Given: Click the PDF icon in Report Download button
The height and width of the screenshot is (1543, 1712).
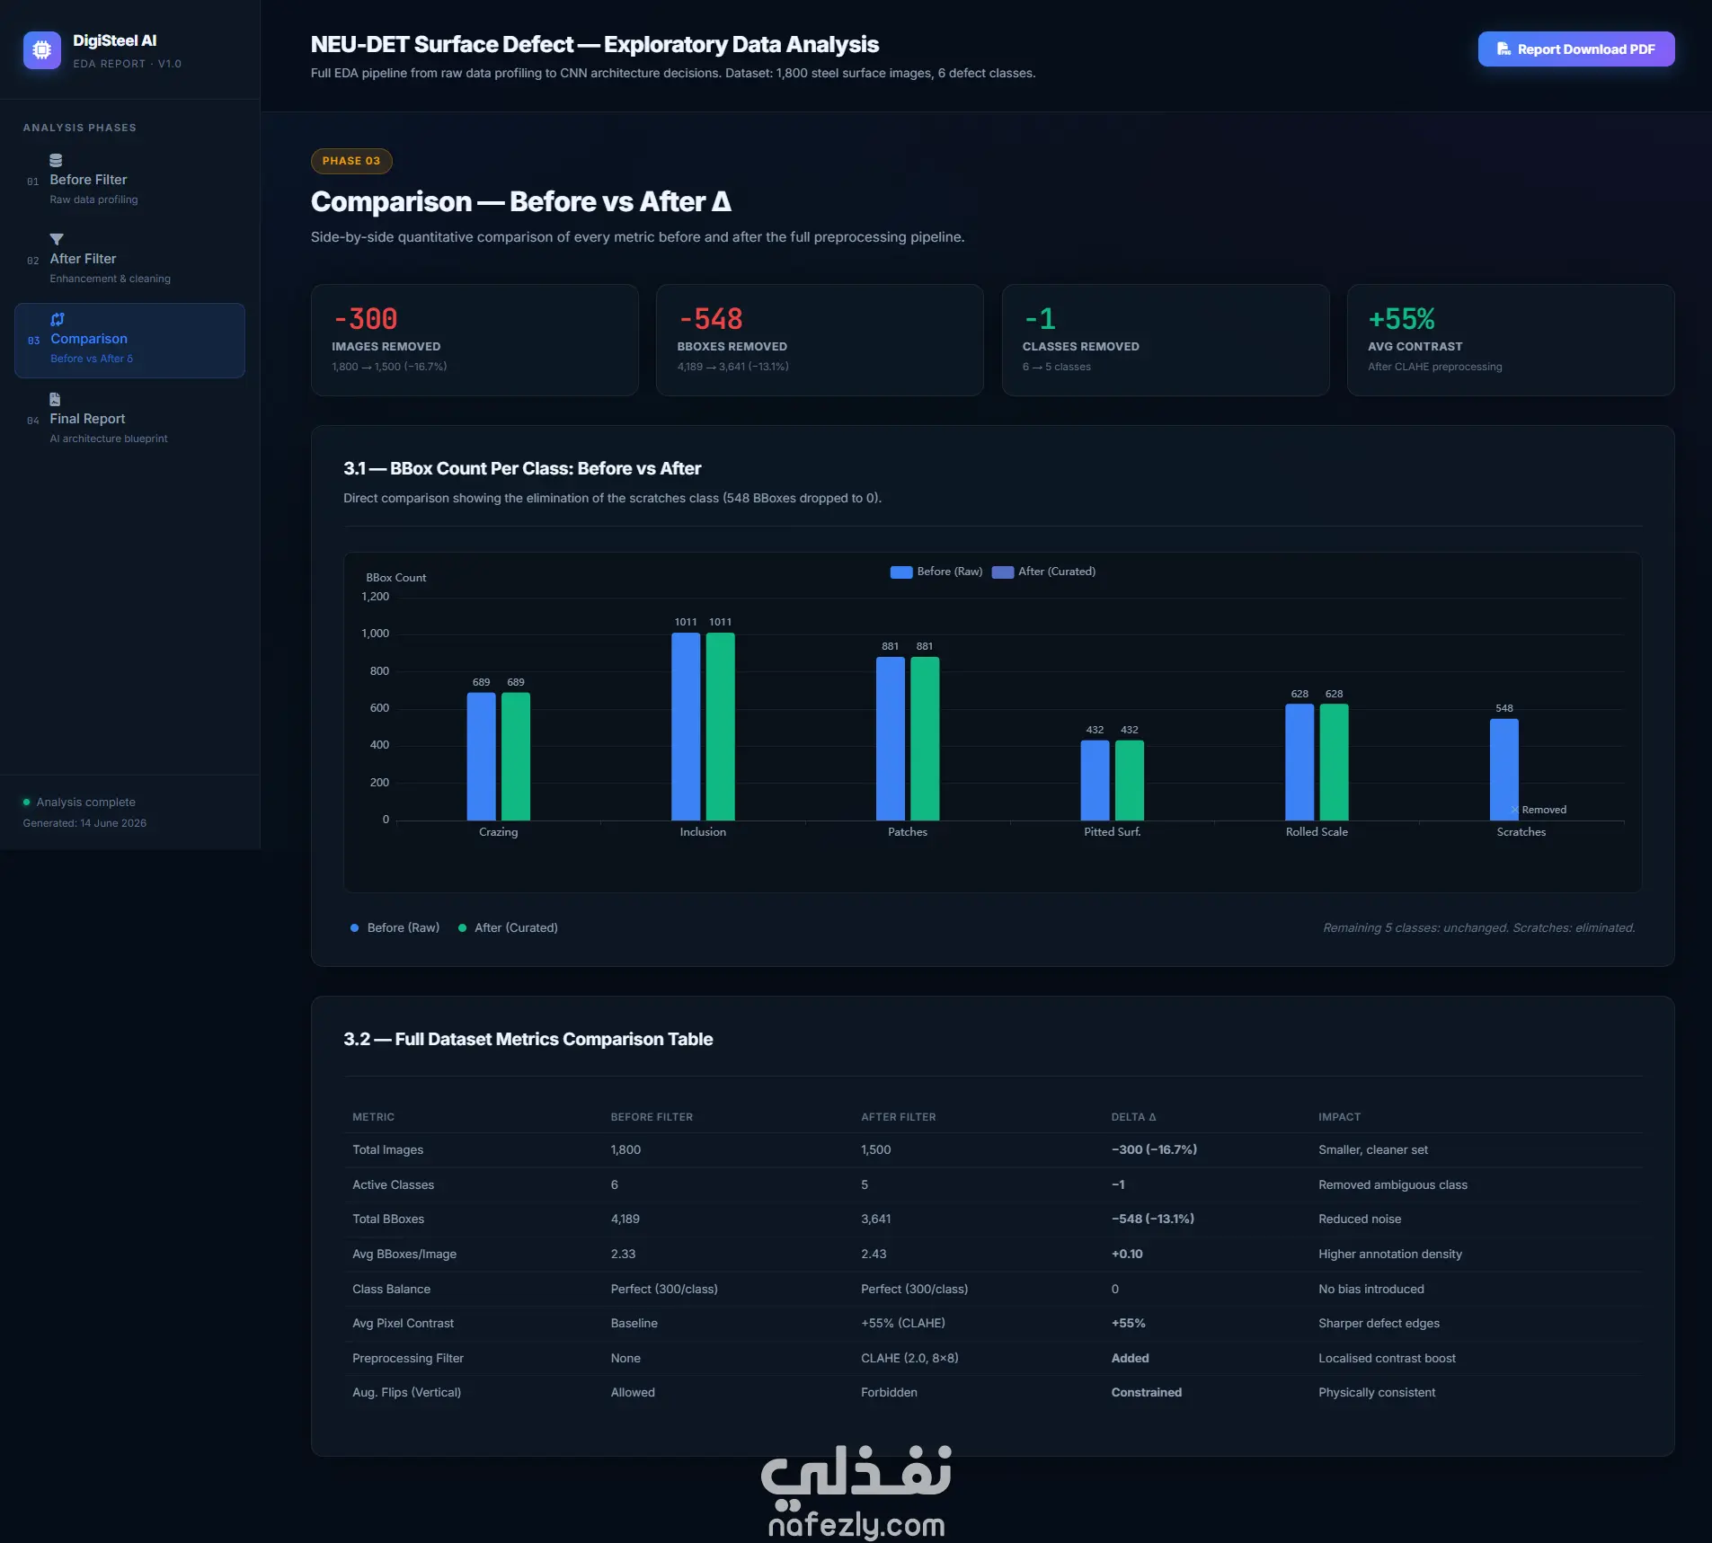Looking at the screenshot, I should (1504, 49).
